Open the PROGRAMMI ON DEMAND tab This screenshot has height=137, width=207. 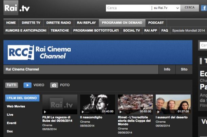pyautogui.click(x=122, y=23)
